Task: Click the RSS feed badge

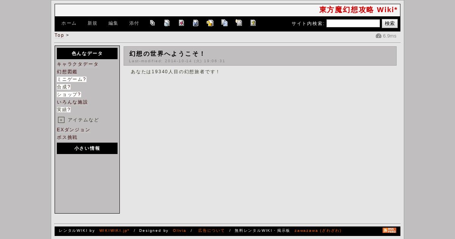Action: (389, 230)
